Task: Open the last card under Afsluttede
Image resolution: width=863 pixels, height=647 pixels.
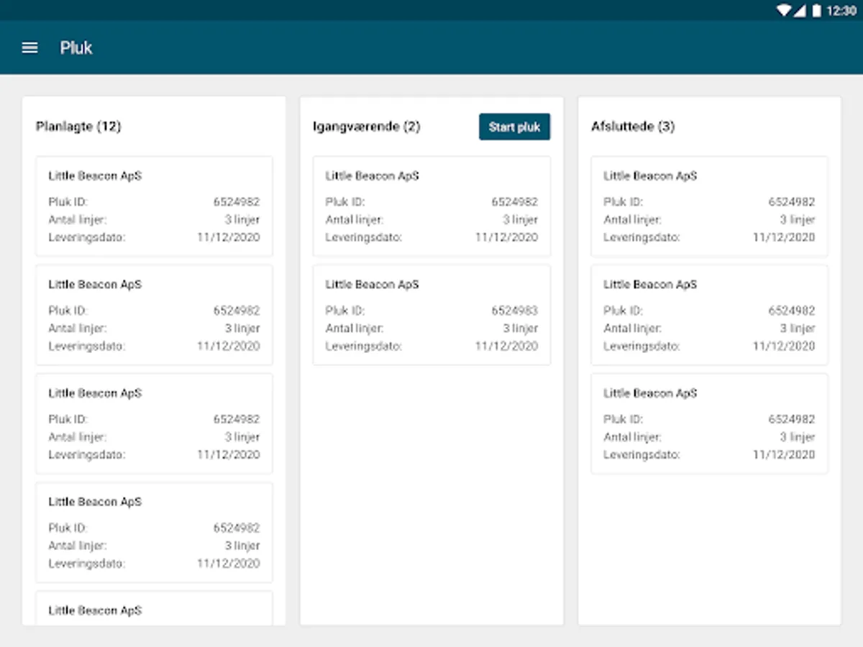Action: (x=709, y=423)
